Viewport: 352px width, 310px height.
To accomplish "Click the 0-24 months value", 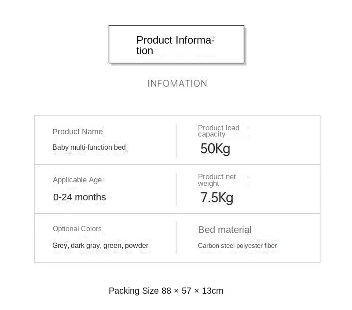I will pos(80,197).
